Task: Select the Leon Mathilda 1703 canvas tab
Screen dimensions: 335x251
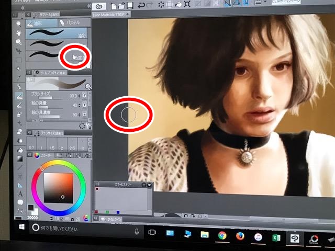Action: (111, 15)
